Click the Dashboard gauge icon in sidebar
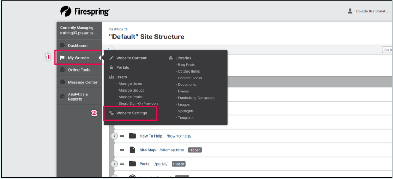Screen dimensions: 393x179 pyautogui.click(x=62, y=45)
